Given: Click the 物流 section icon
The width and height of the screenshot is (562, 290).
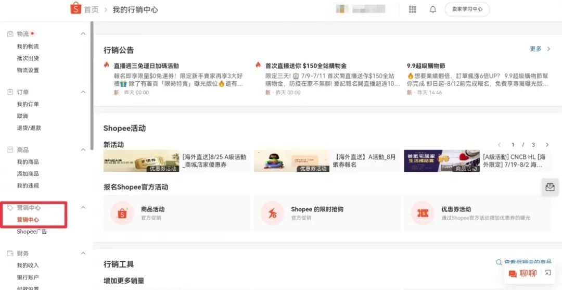Looking at the screenshot, I should [10, 34].
